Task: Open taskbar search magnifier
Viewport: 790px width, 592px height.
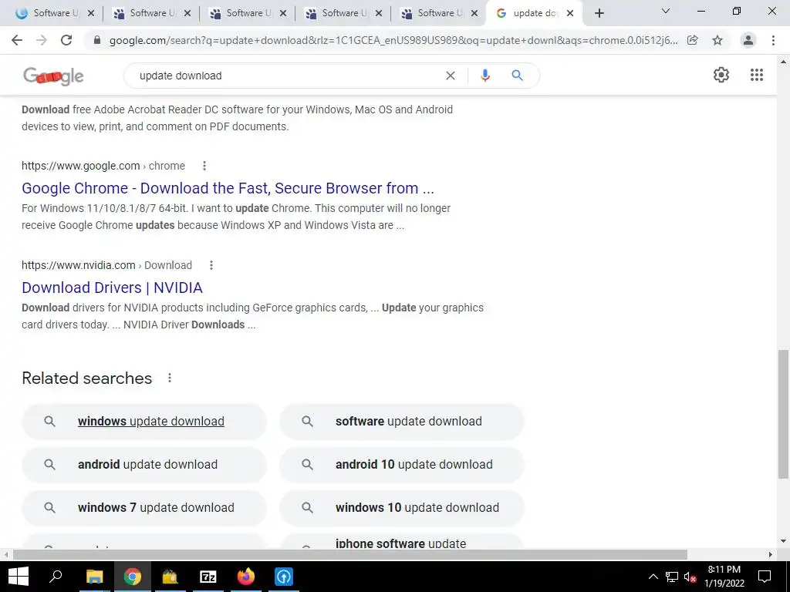Action: click(56, 577)
